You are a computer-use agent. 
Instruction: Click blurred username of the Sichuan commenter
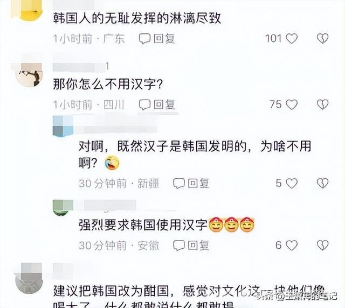pyautogui.click(x=79, y=67)
